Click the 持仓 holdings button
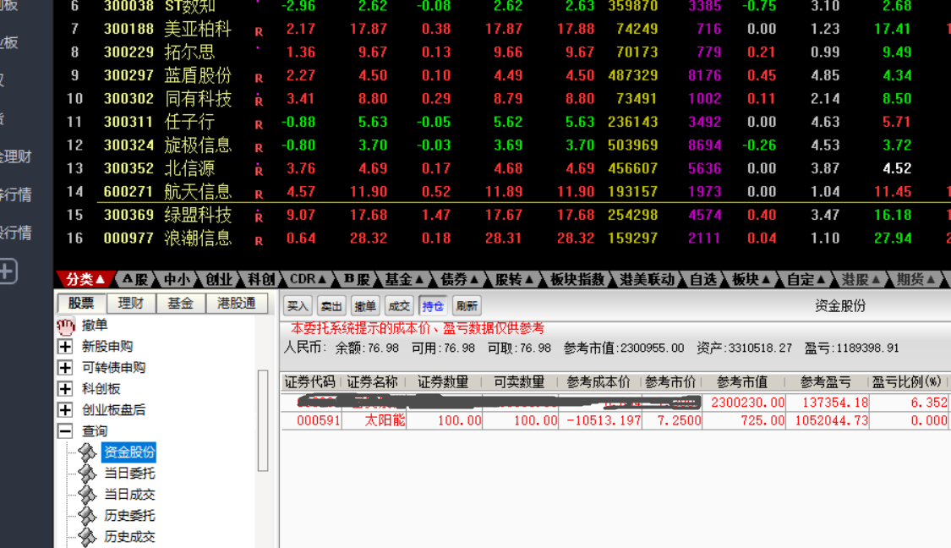This screenshot has width=951, height=548. pos(433,306)
